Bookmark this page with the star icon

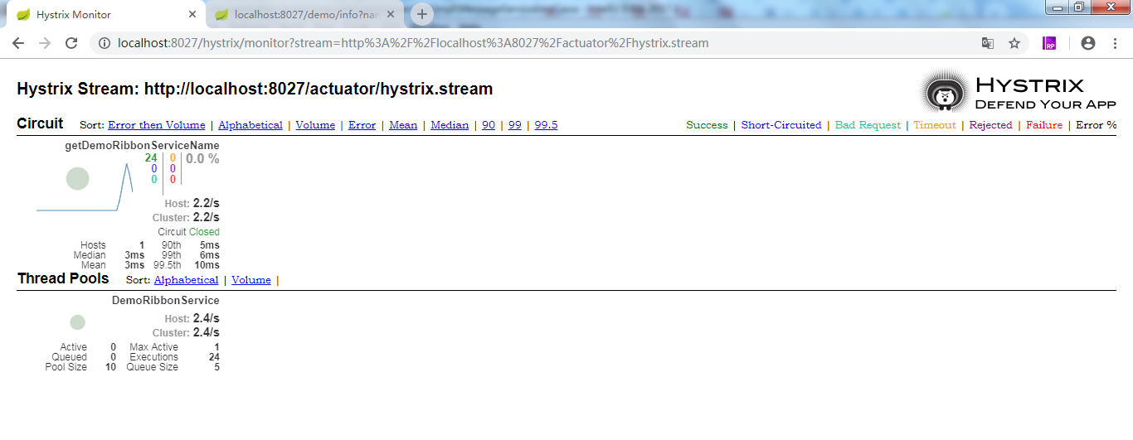pos(1014,43)
